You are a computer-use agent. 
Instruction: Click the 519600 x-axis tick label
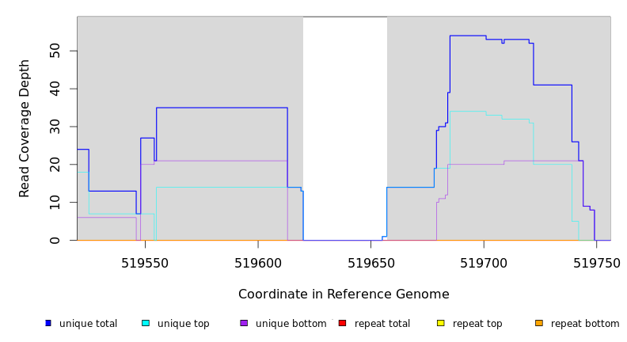click(x=258, y=264)
